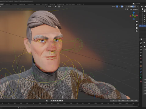Image resolution: width=146 pixels, height=109 pixels.
Task: Toggle the preview range clock icon
Action: [x=119, y=101]
